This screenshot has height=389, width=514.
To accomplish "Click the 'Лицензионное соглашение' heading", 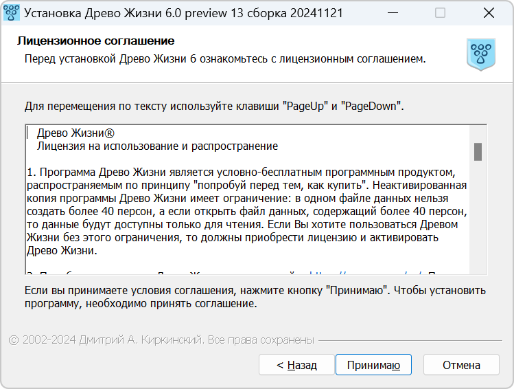I will pos(95,41).
